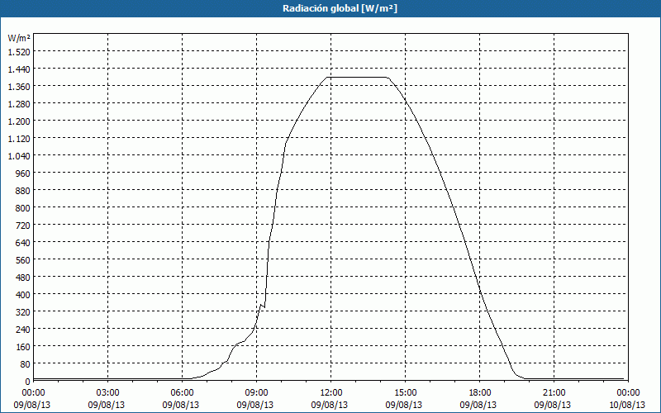Click the 18:00 time axis label
661x413 pixels.
[x=480, y=393]
